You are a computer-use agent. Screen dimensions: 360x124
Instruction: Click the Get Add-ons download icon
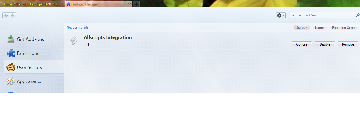coord(11,39)
